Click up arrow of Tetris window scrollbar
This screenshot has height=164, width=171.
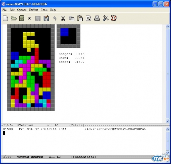(x=168, y=26)
